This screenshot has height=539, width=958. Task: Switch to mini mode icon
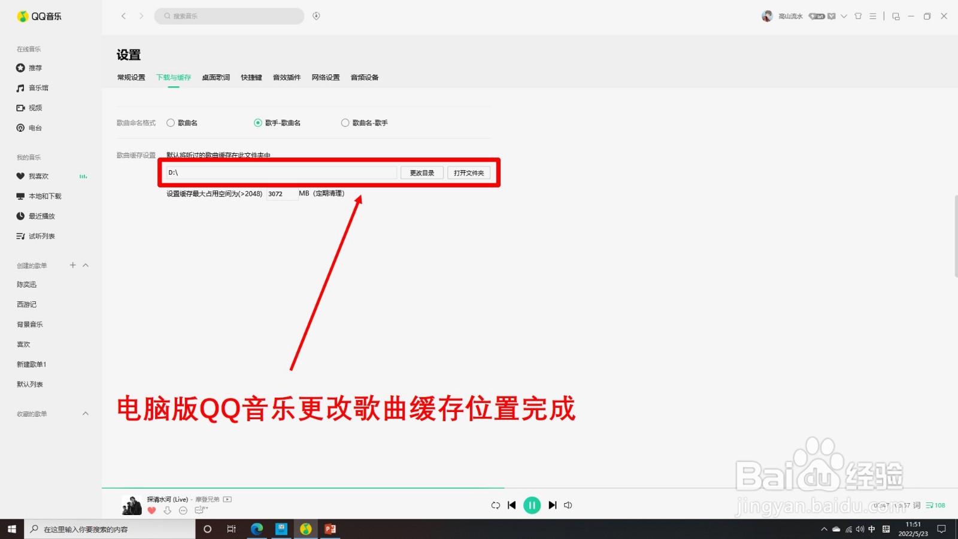point(896,16)
